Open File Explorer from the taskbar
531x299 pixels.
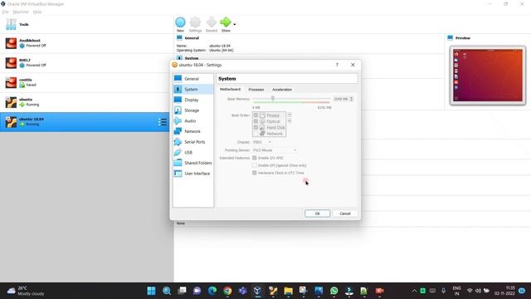[x=288, y=291]
